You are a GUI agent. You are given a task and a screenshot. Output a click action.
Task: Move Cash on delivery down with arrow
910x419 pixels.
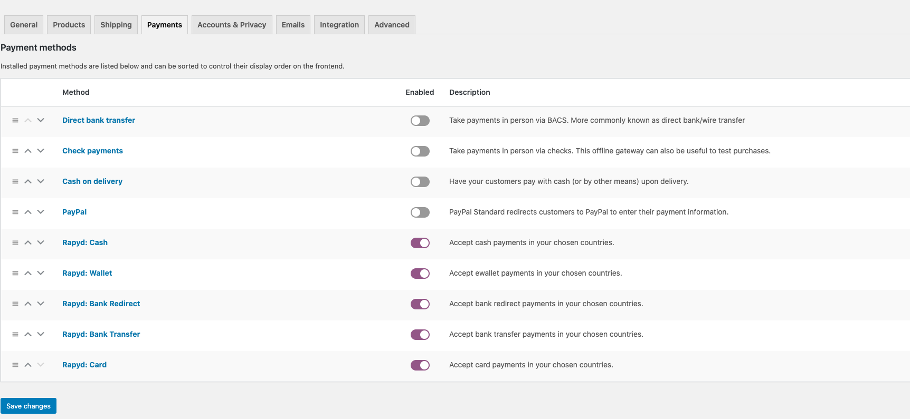(x=41, y=181)
